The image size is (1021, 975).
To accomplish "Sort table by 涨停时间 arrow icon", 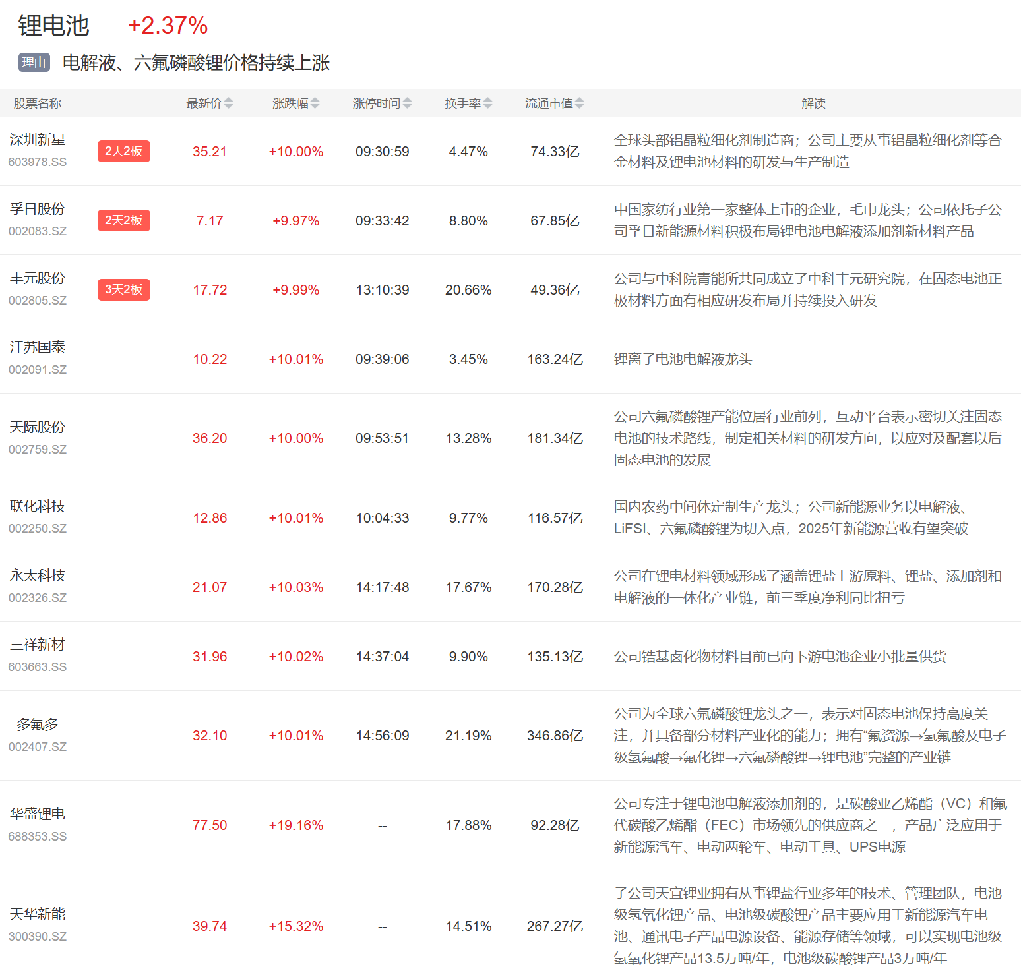I will (407, 103).
